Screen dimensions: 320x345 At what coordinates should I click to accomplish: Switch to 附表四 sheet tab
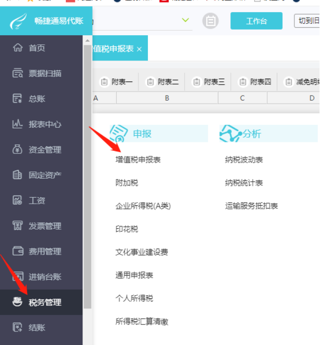(255, 82)
